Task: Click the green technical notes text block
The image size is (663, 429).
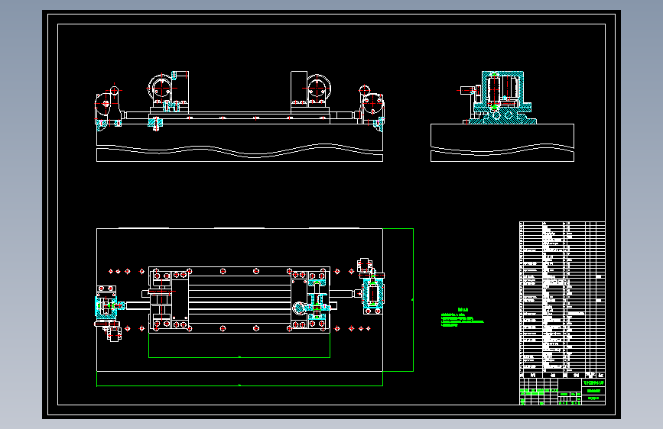Action: pyautogui.click(x=462, y=318)
